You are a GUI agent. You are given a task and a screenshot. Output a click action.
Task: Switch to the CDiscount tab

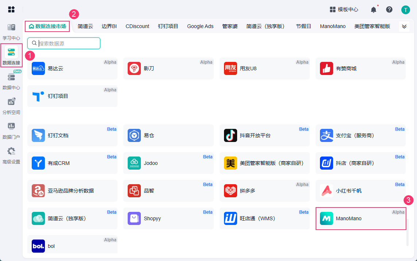137,26
